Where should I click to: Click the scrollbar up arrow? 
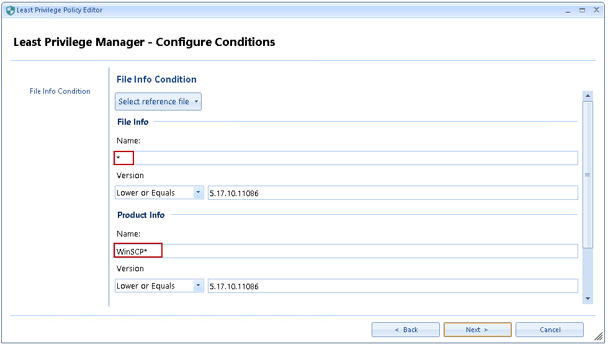click(x=588, y=96)
